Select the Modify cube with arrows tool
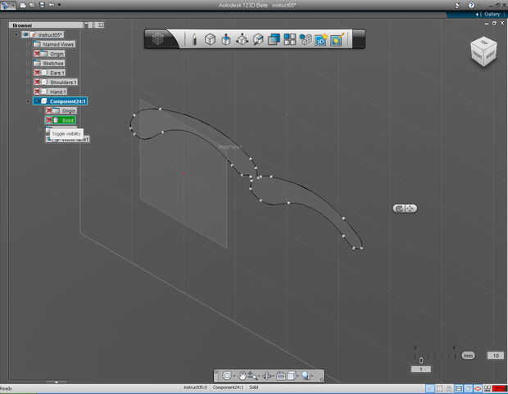508x394 pixels. click(242, 39)
